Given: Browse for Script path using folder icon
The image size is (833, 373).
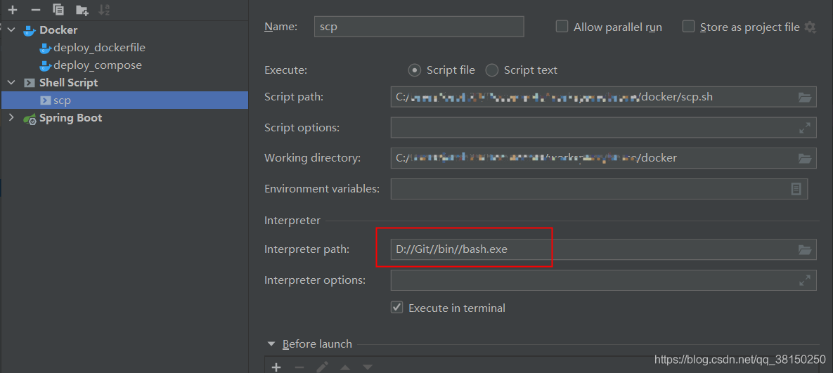Looking at the screenshot, I should pos(805,97).
